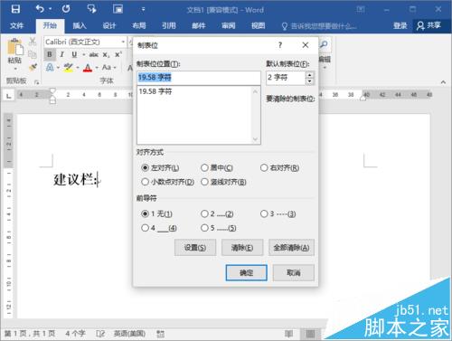Click the 全部清除(A) button

(x=291, y=248)
